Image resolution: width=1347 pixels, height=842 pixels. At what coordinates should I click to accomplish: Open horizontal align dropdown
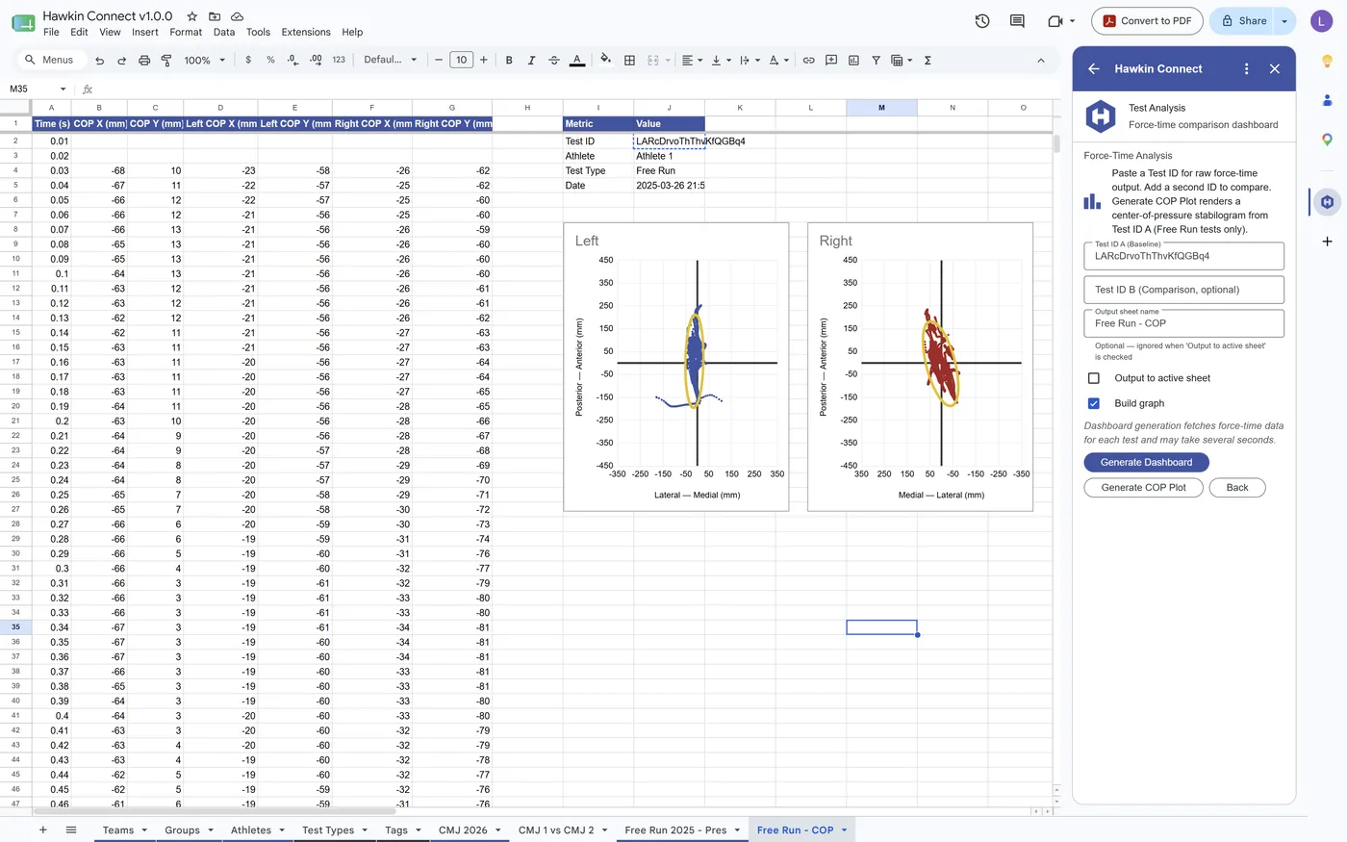[x=693, y=61]
